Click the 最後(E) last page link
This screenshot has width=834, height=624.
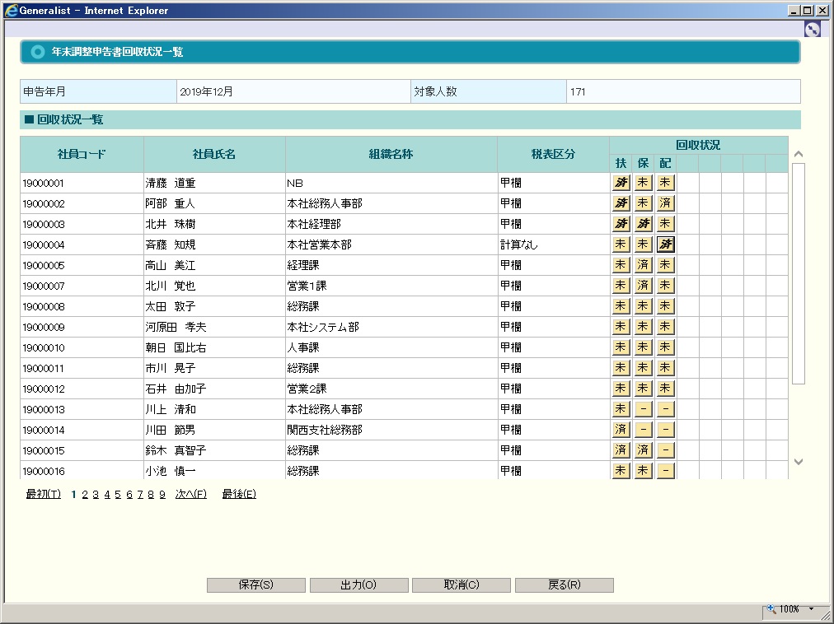(x=239, y=494)
